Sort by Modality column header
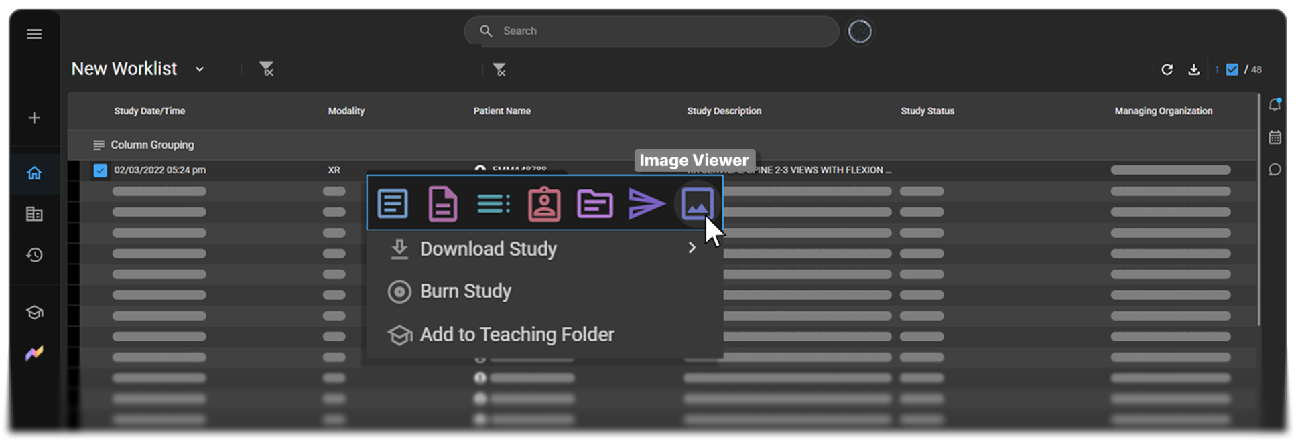 coord(346,111)
